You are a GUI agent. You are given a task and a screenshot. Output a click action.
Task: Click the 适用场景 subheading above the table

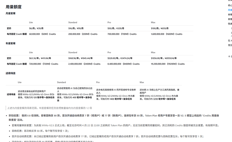[x=10, y=73]
